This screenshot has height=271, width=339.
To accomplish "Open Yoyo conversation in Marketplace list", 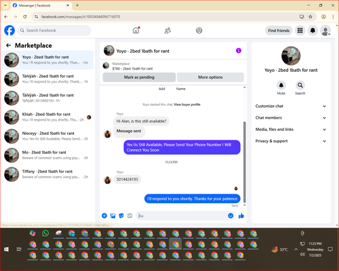I will click(47, 60).
